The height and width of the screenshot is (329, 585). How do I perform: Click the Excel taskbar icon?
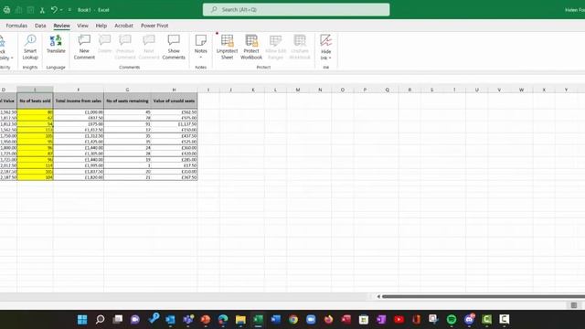(x=258, y=319)
